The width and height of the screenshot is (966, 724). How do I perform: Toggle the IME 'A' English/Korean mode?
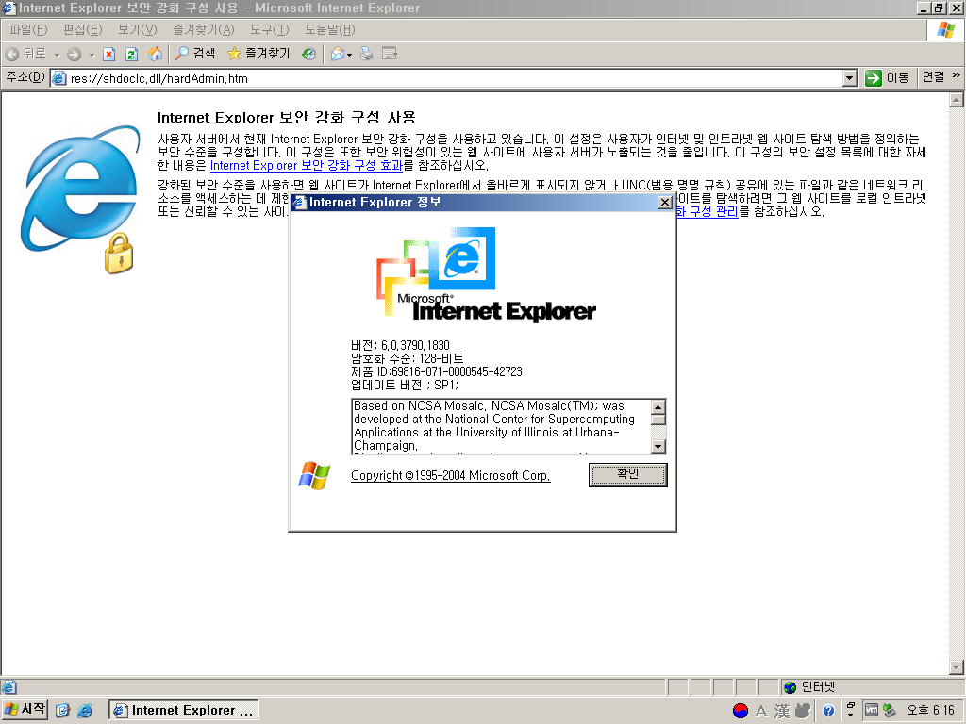coord(761,712)
